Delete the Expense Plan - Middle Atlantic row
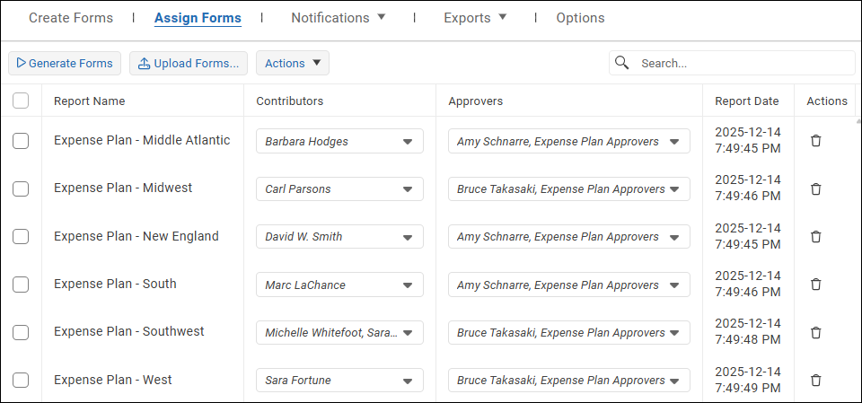Screen dimensions: 862x403 tap(815, 141)
